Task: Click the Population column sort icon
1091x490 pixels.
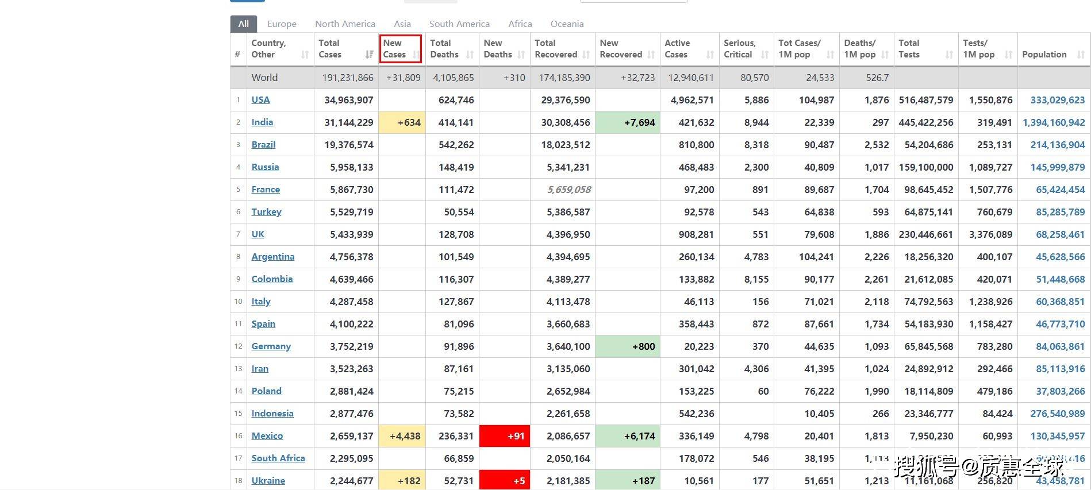Action: (x=1081, y=55)
